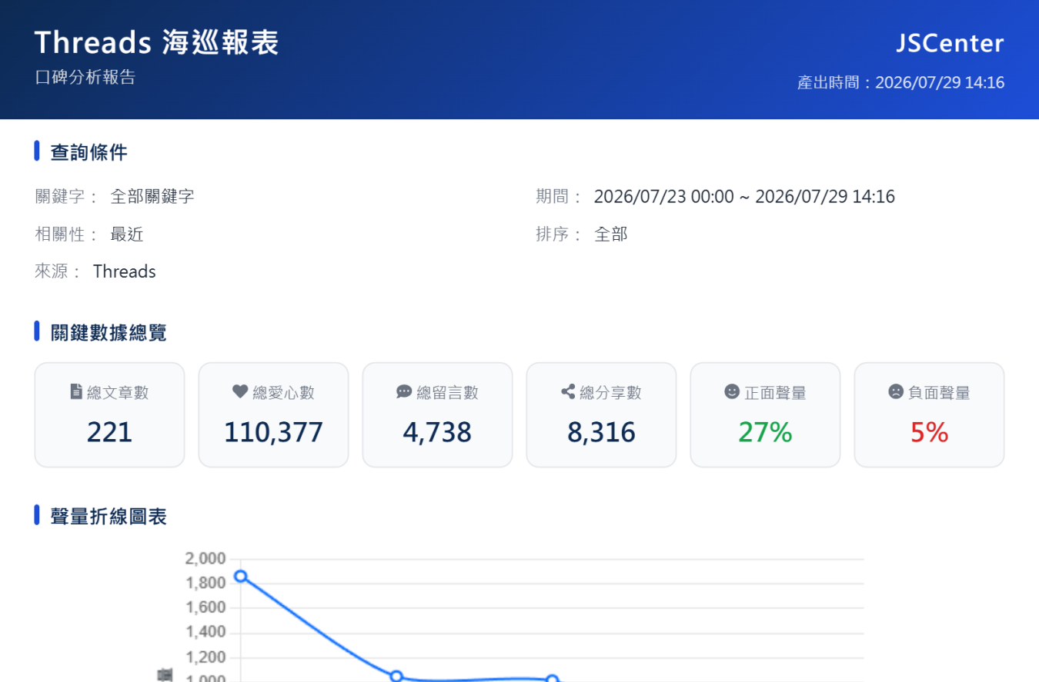Click the value 4,738 in the comments card
Image resolution: width=1039 pixels, height=682 pixels.
click(437, 433)
